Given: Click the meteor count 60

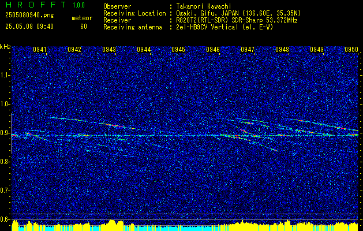Looking at the screenshot, I should point(84,27).
